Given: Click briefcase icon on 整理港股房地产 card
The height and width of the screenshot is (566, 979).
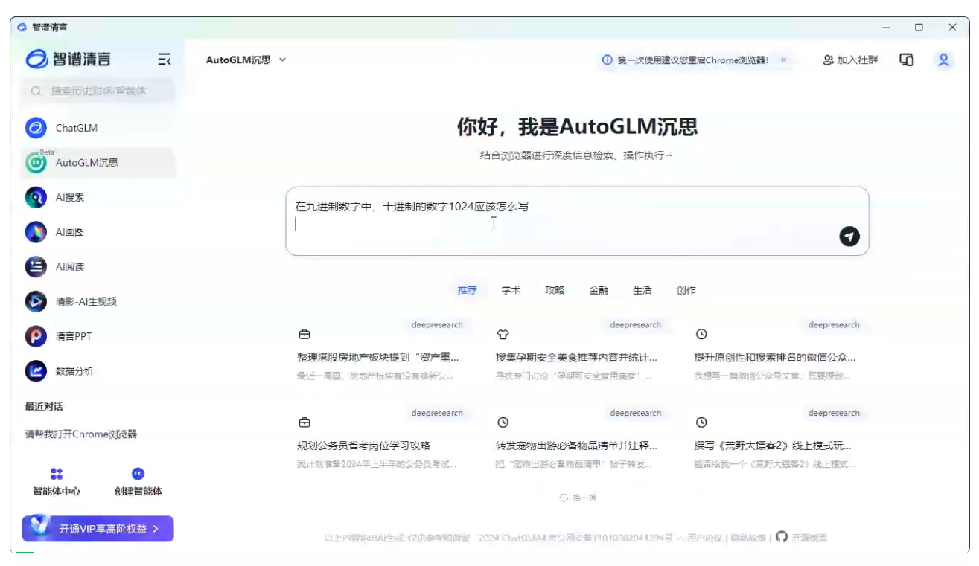Looking at the screenshot, I should 304,335.
